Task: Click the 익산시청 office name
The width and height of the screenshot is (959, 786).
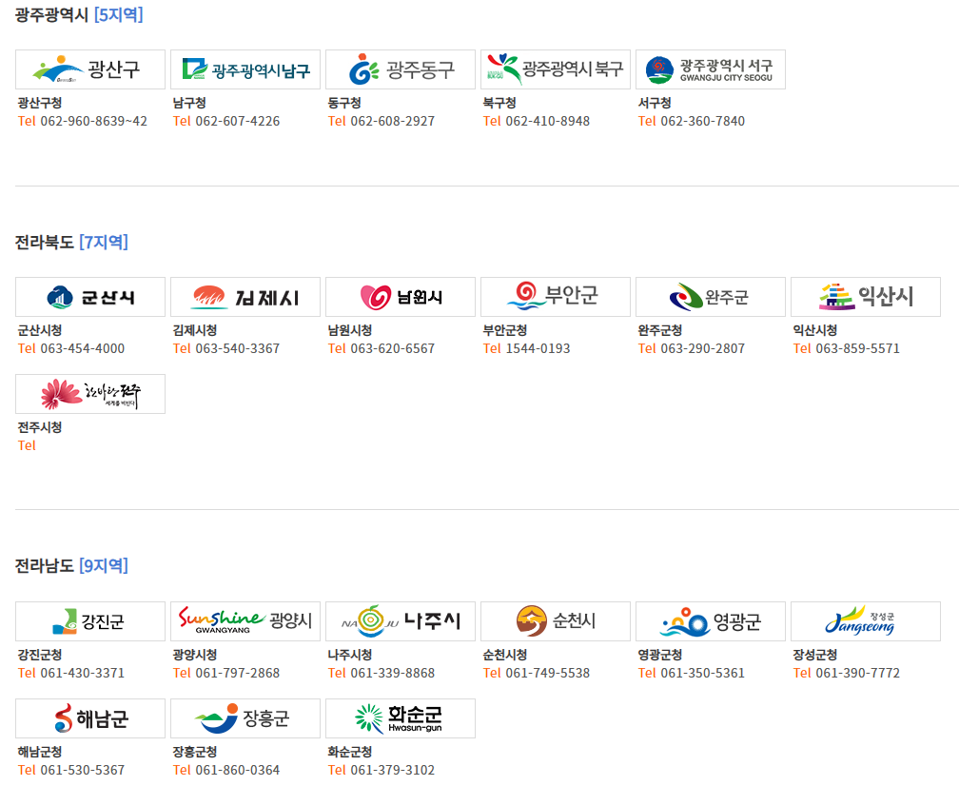Action: click(x=815, y=330)
